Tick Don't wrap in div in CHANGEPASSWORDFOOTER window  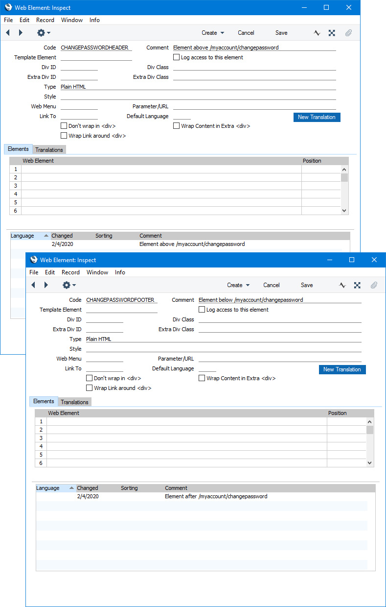point(89,378)
